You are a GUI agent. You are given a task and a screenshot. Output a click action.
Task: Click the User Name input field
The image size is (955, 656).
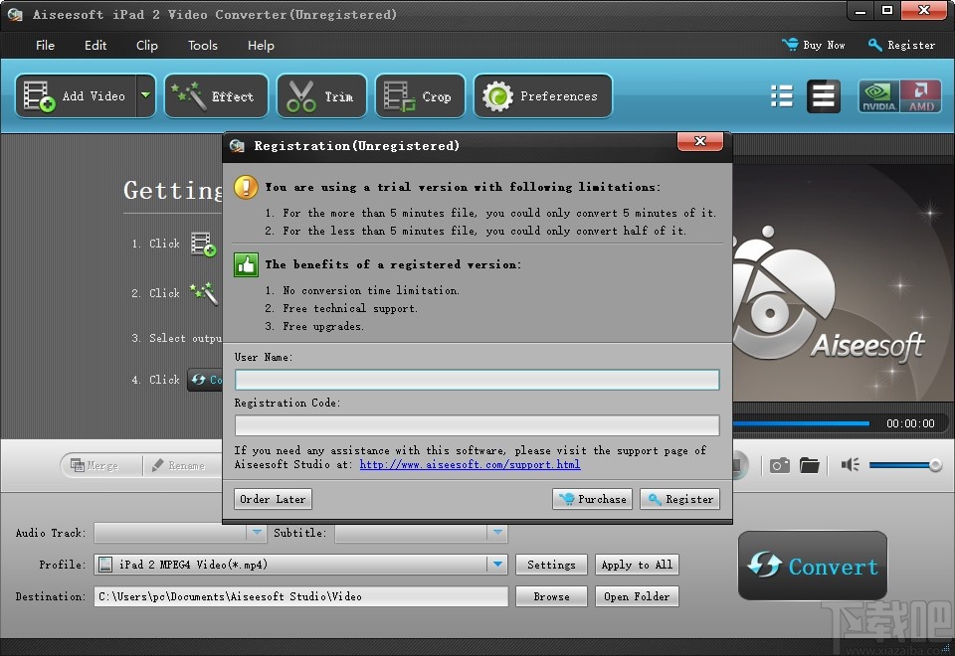click(477, 380)
